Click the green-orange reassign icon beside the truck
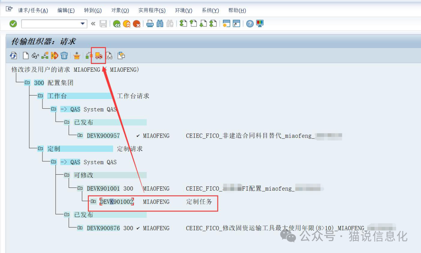 click(89, 56)
